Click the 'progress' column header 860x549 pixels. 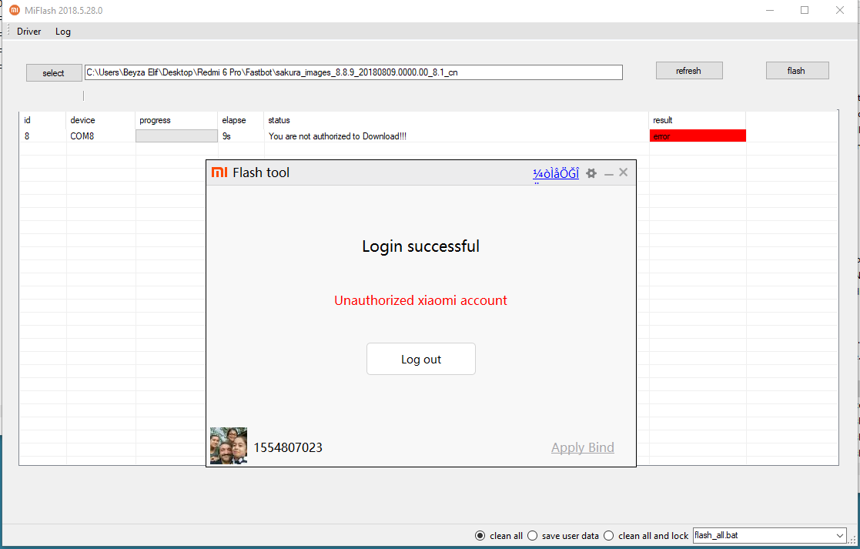coord(156,120)
